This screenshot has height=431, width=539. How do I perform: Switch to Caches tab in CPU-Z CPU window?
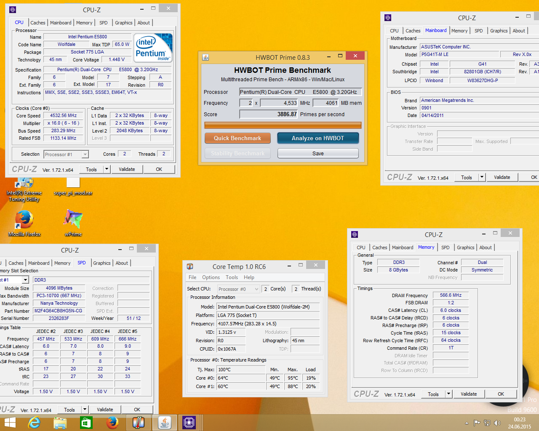(38, 23)
